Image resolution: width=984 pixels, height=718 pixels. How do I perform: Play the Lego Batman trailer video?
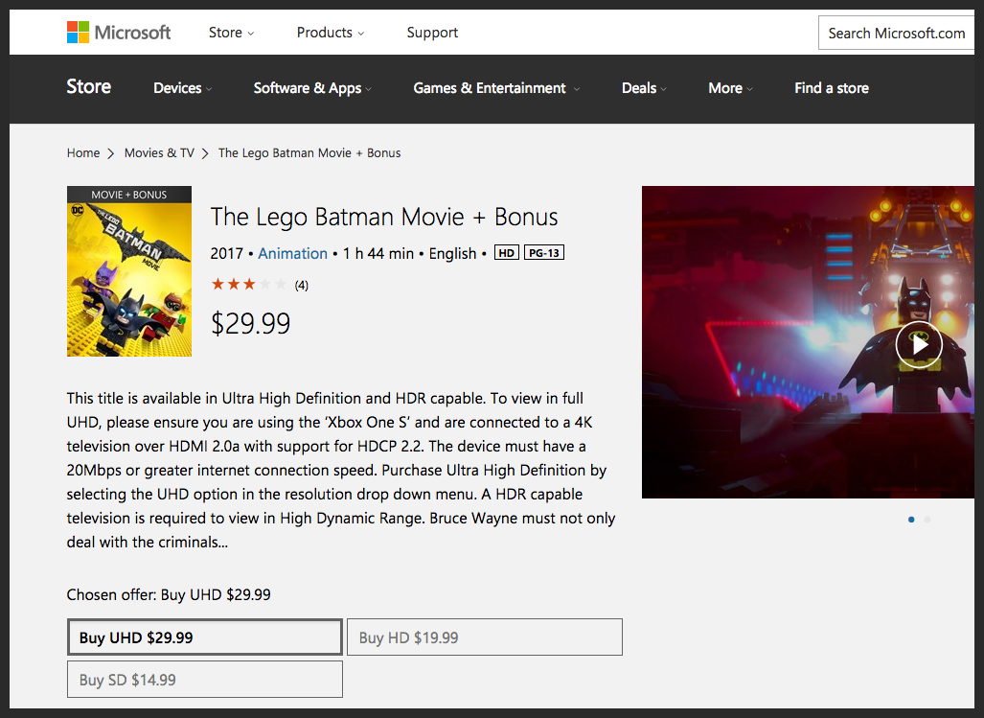click(x=919, y=344)
